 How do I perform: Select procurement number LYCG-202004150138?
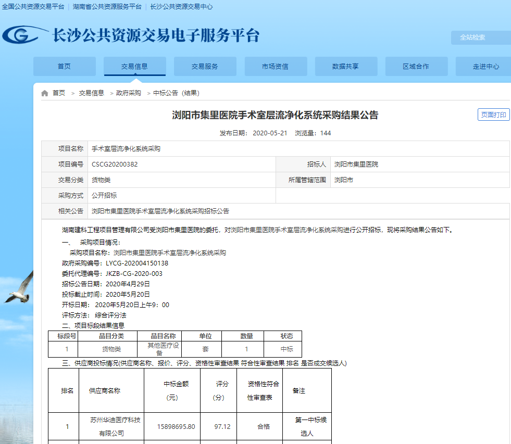(137, 263)
